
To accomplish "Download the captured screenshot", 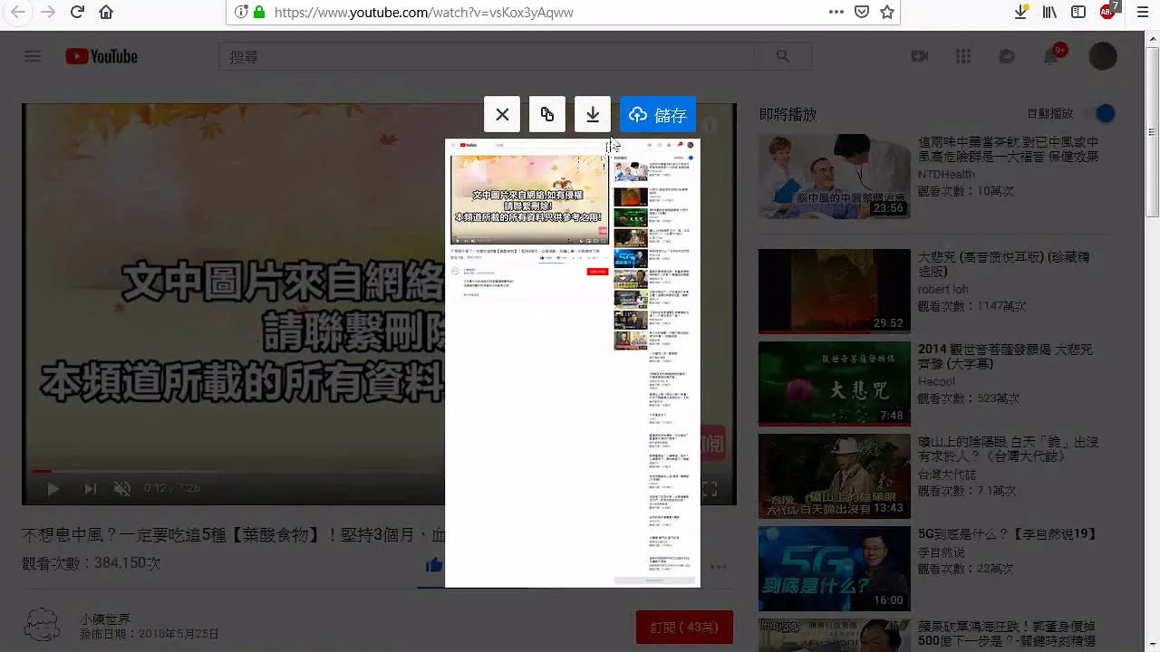I will click(593, 114).
